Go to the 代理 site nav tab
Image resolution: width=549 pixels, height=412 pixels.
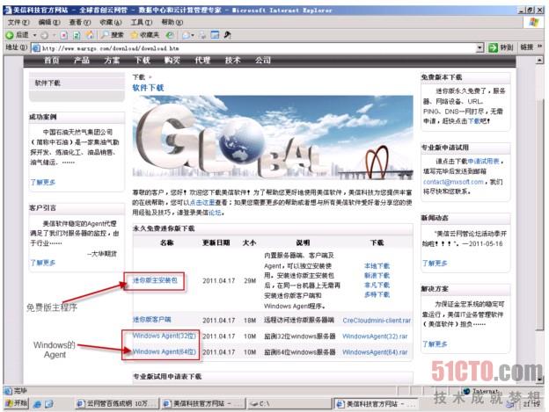tap(202, 60)
